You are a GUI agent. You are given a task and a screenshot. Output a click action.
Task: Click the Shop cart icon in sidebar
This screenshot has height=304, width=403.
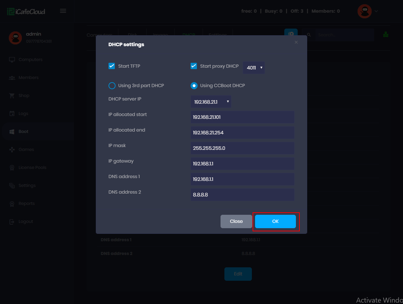(12, 96)
